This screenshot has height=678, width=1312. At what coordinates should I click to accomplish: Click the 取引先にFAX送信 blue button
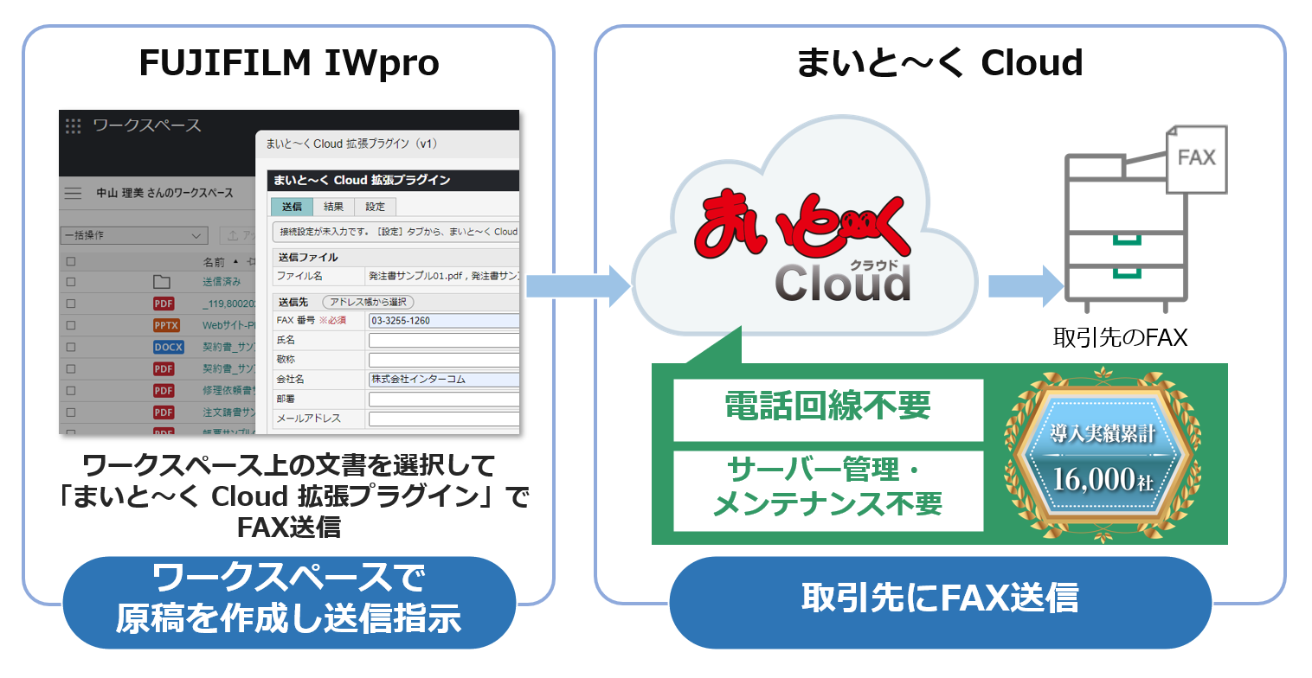pos(939,598)
